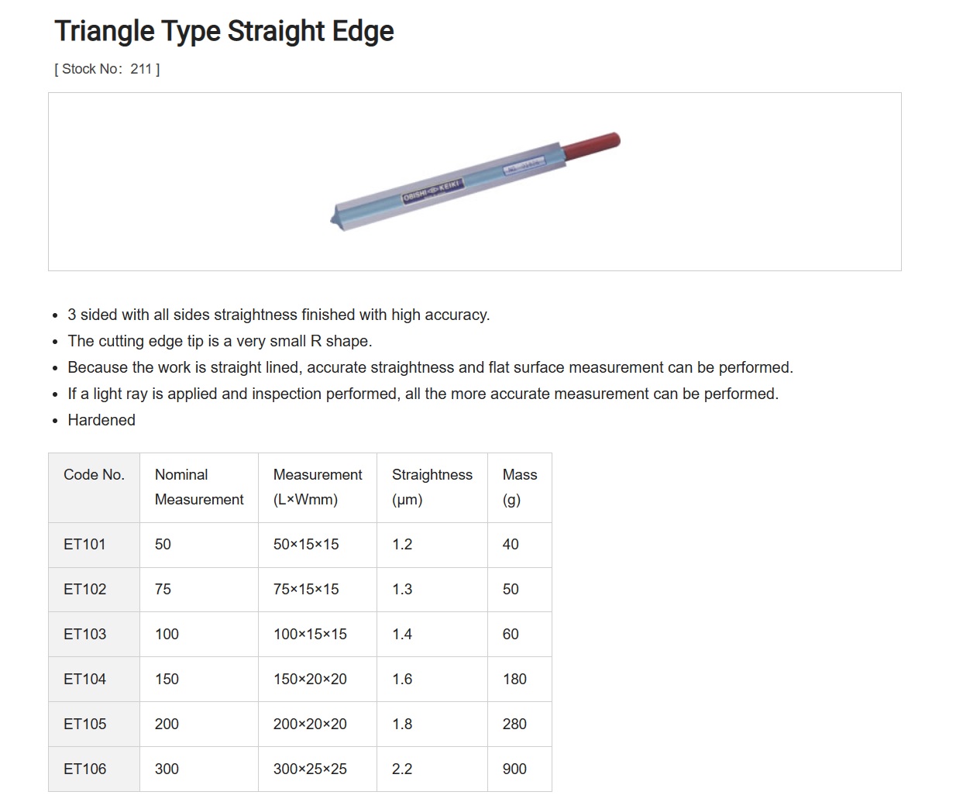963x802 pixels.
Task: Select the ET105 code cell
Action: coord(95,725)
